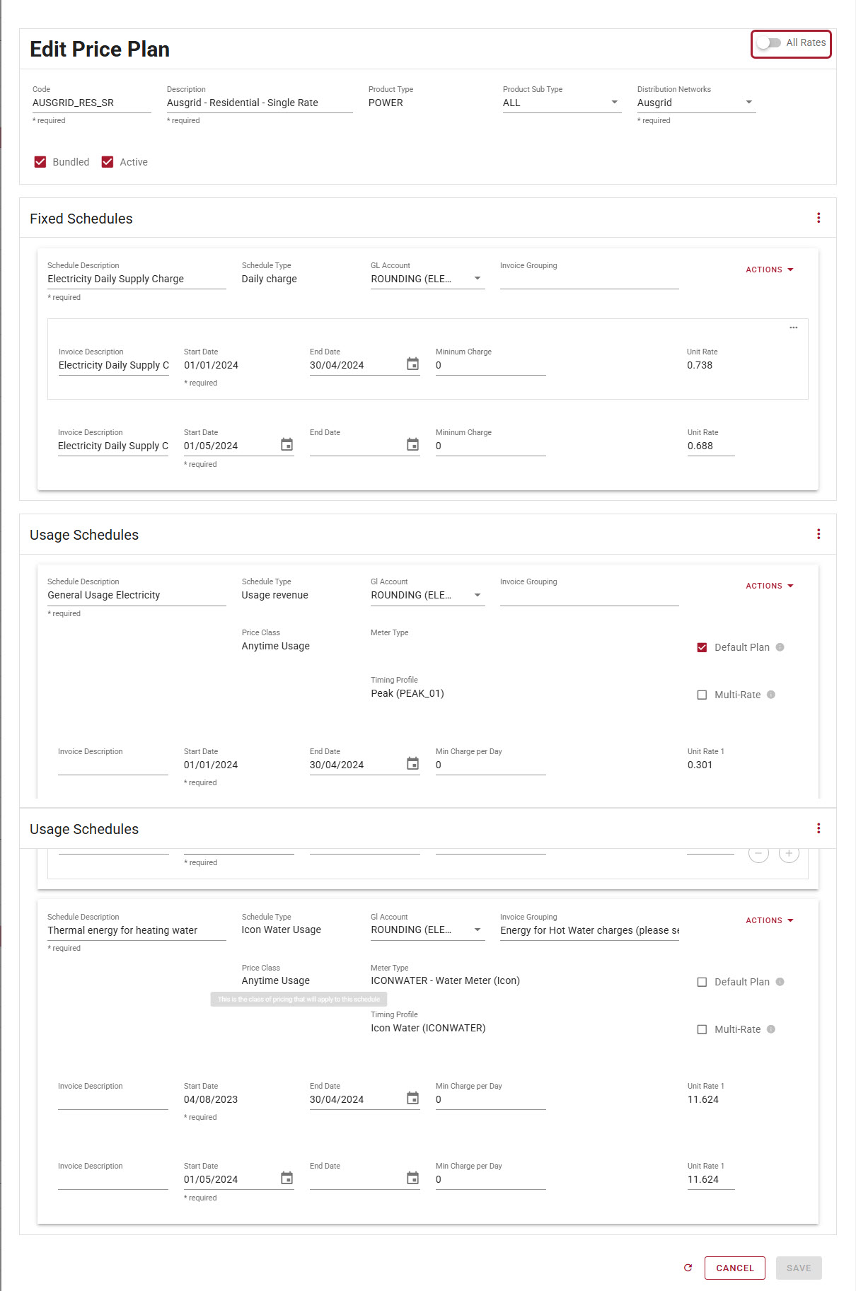This screenshot has width=856, height=1291.
Task: Uncheck the Bundled checkbox
Action: click(x=40, y=162)
